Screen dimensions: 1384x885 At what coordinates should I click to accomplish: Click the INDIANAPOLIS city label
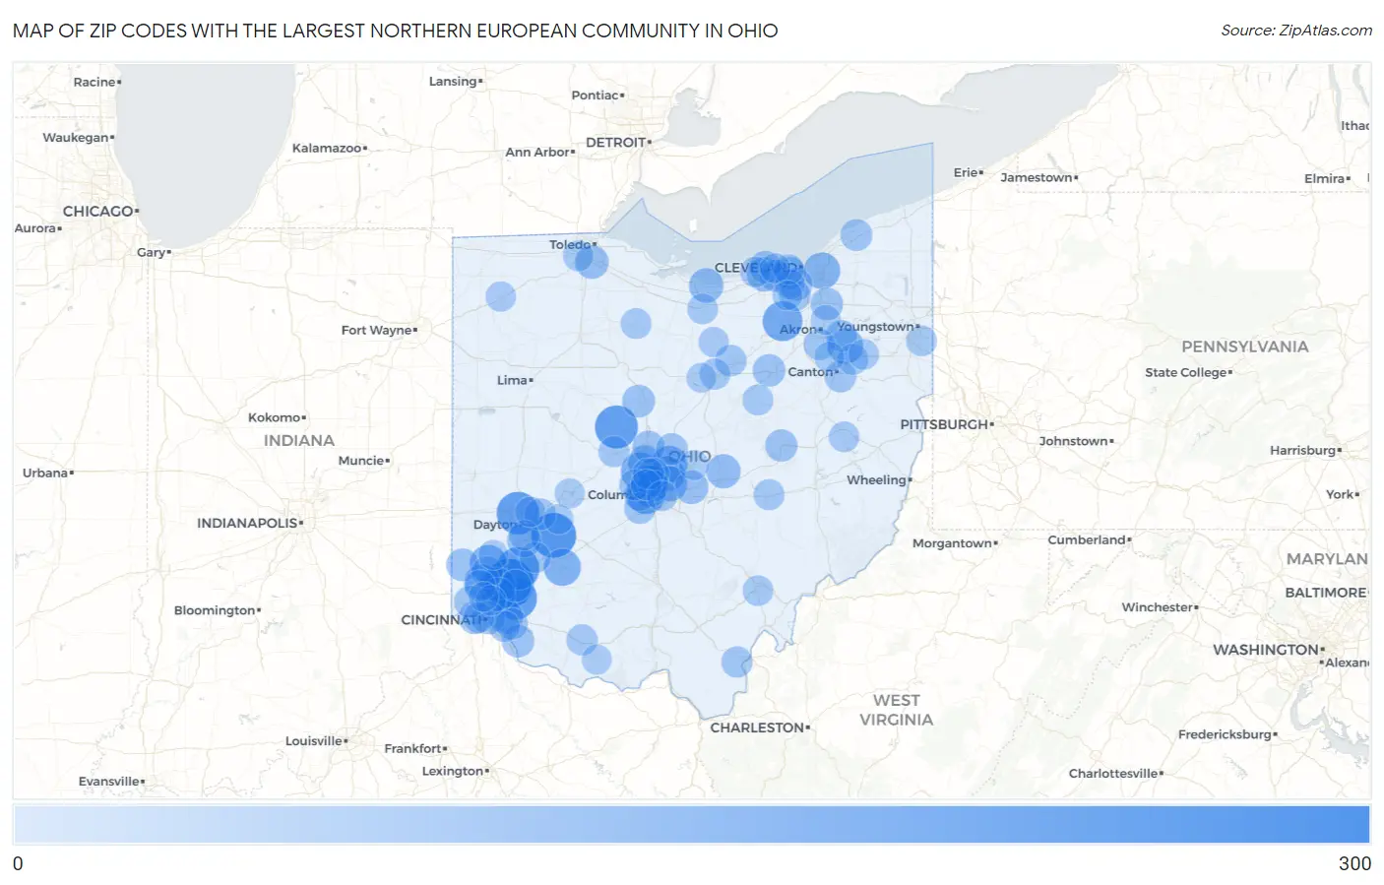247,523
